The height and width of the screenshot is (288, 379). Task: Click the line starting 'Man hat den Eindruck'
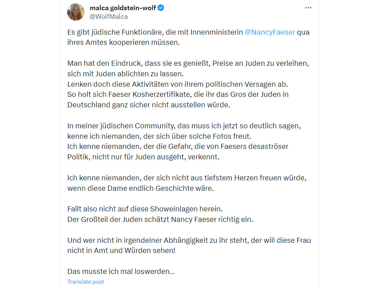click(x=188, y=63)
